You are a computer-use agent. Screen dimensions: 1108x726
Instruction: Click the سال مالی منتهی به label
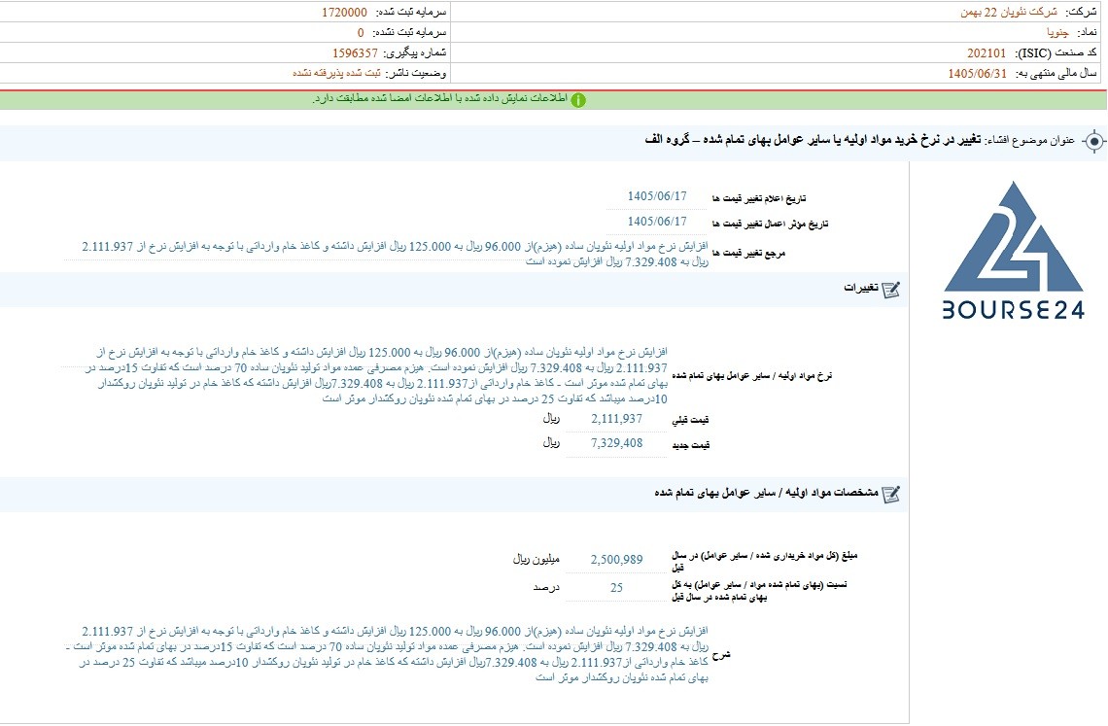point(1056,74)
